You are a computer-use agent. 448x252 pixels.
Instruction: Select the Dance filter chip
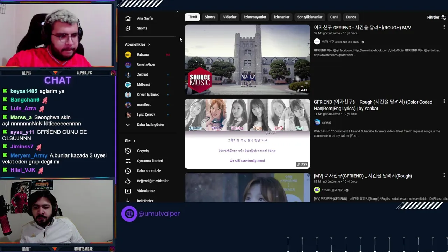[x=351, y=17]
